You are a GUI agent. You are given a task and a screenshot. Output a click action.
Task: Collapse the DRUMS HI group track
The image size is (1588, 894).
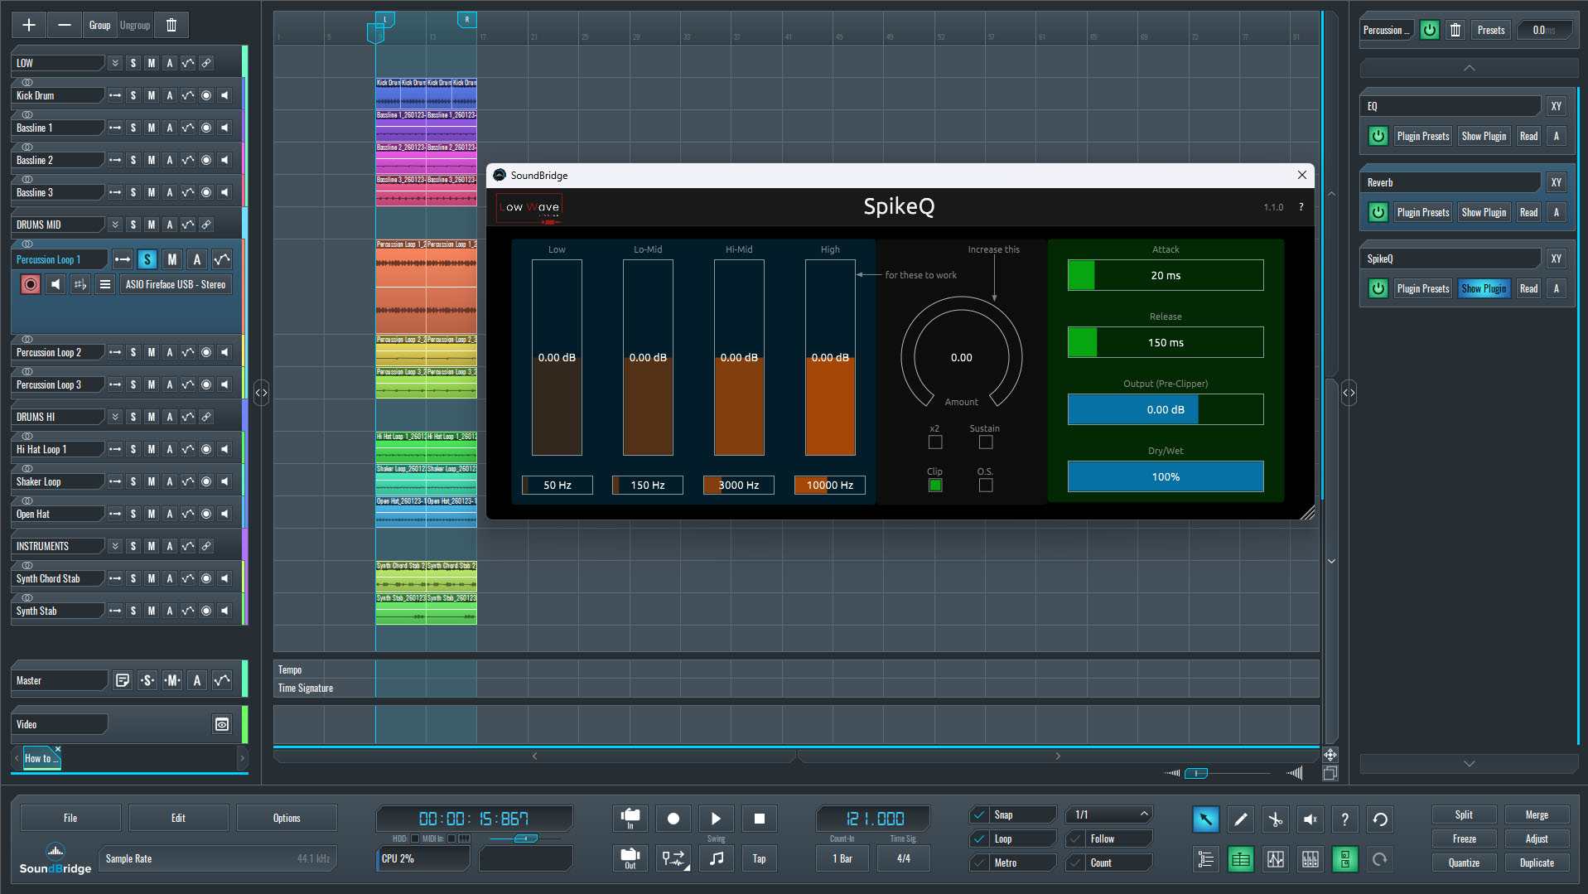(x=115, y=417)
